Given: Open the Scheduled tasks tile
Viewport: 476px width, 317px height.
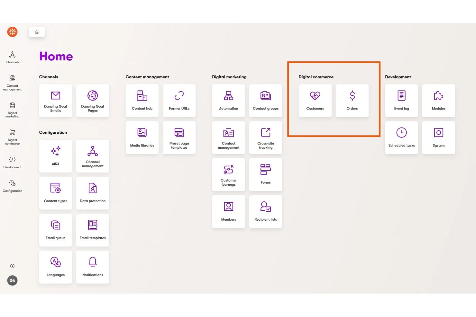Looking at the screenshot, I should [x=402, y=137].
